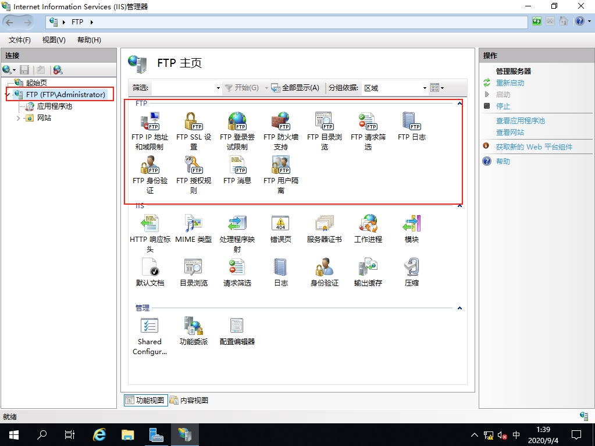Collapse the IIS group section
The image size is (595, 446).
pyautogui.click(x=459, y=206)
